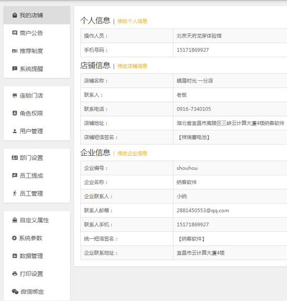This screenshot has width=287, height=301.
Task: Click the enterprise code shouhou
Action: coord(187,168)
